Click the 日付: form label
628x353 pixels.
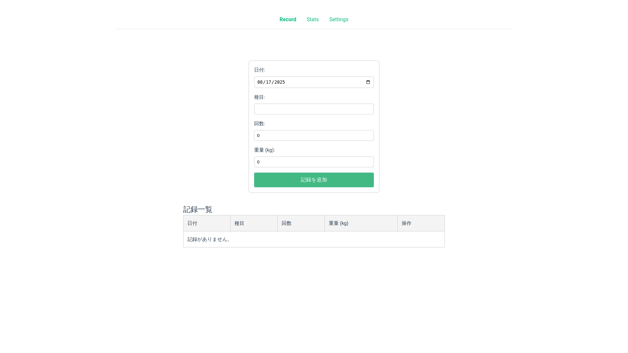(260, 70)
